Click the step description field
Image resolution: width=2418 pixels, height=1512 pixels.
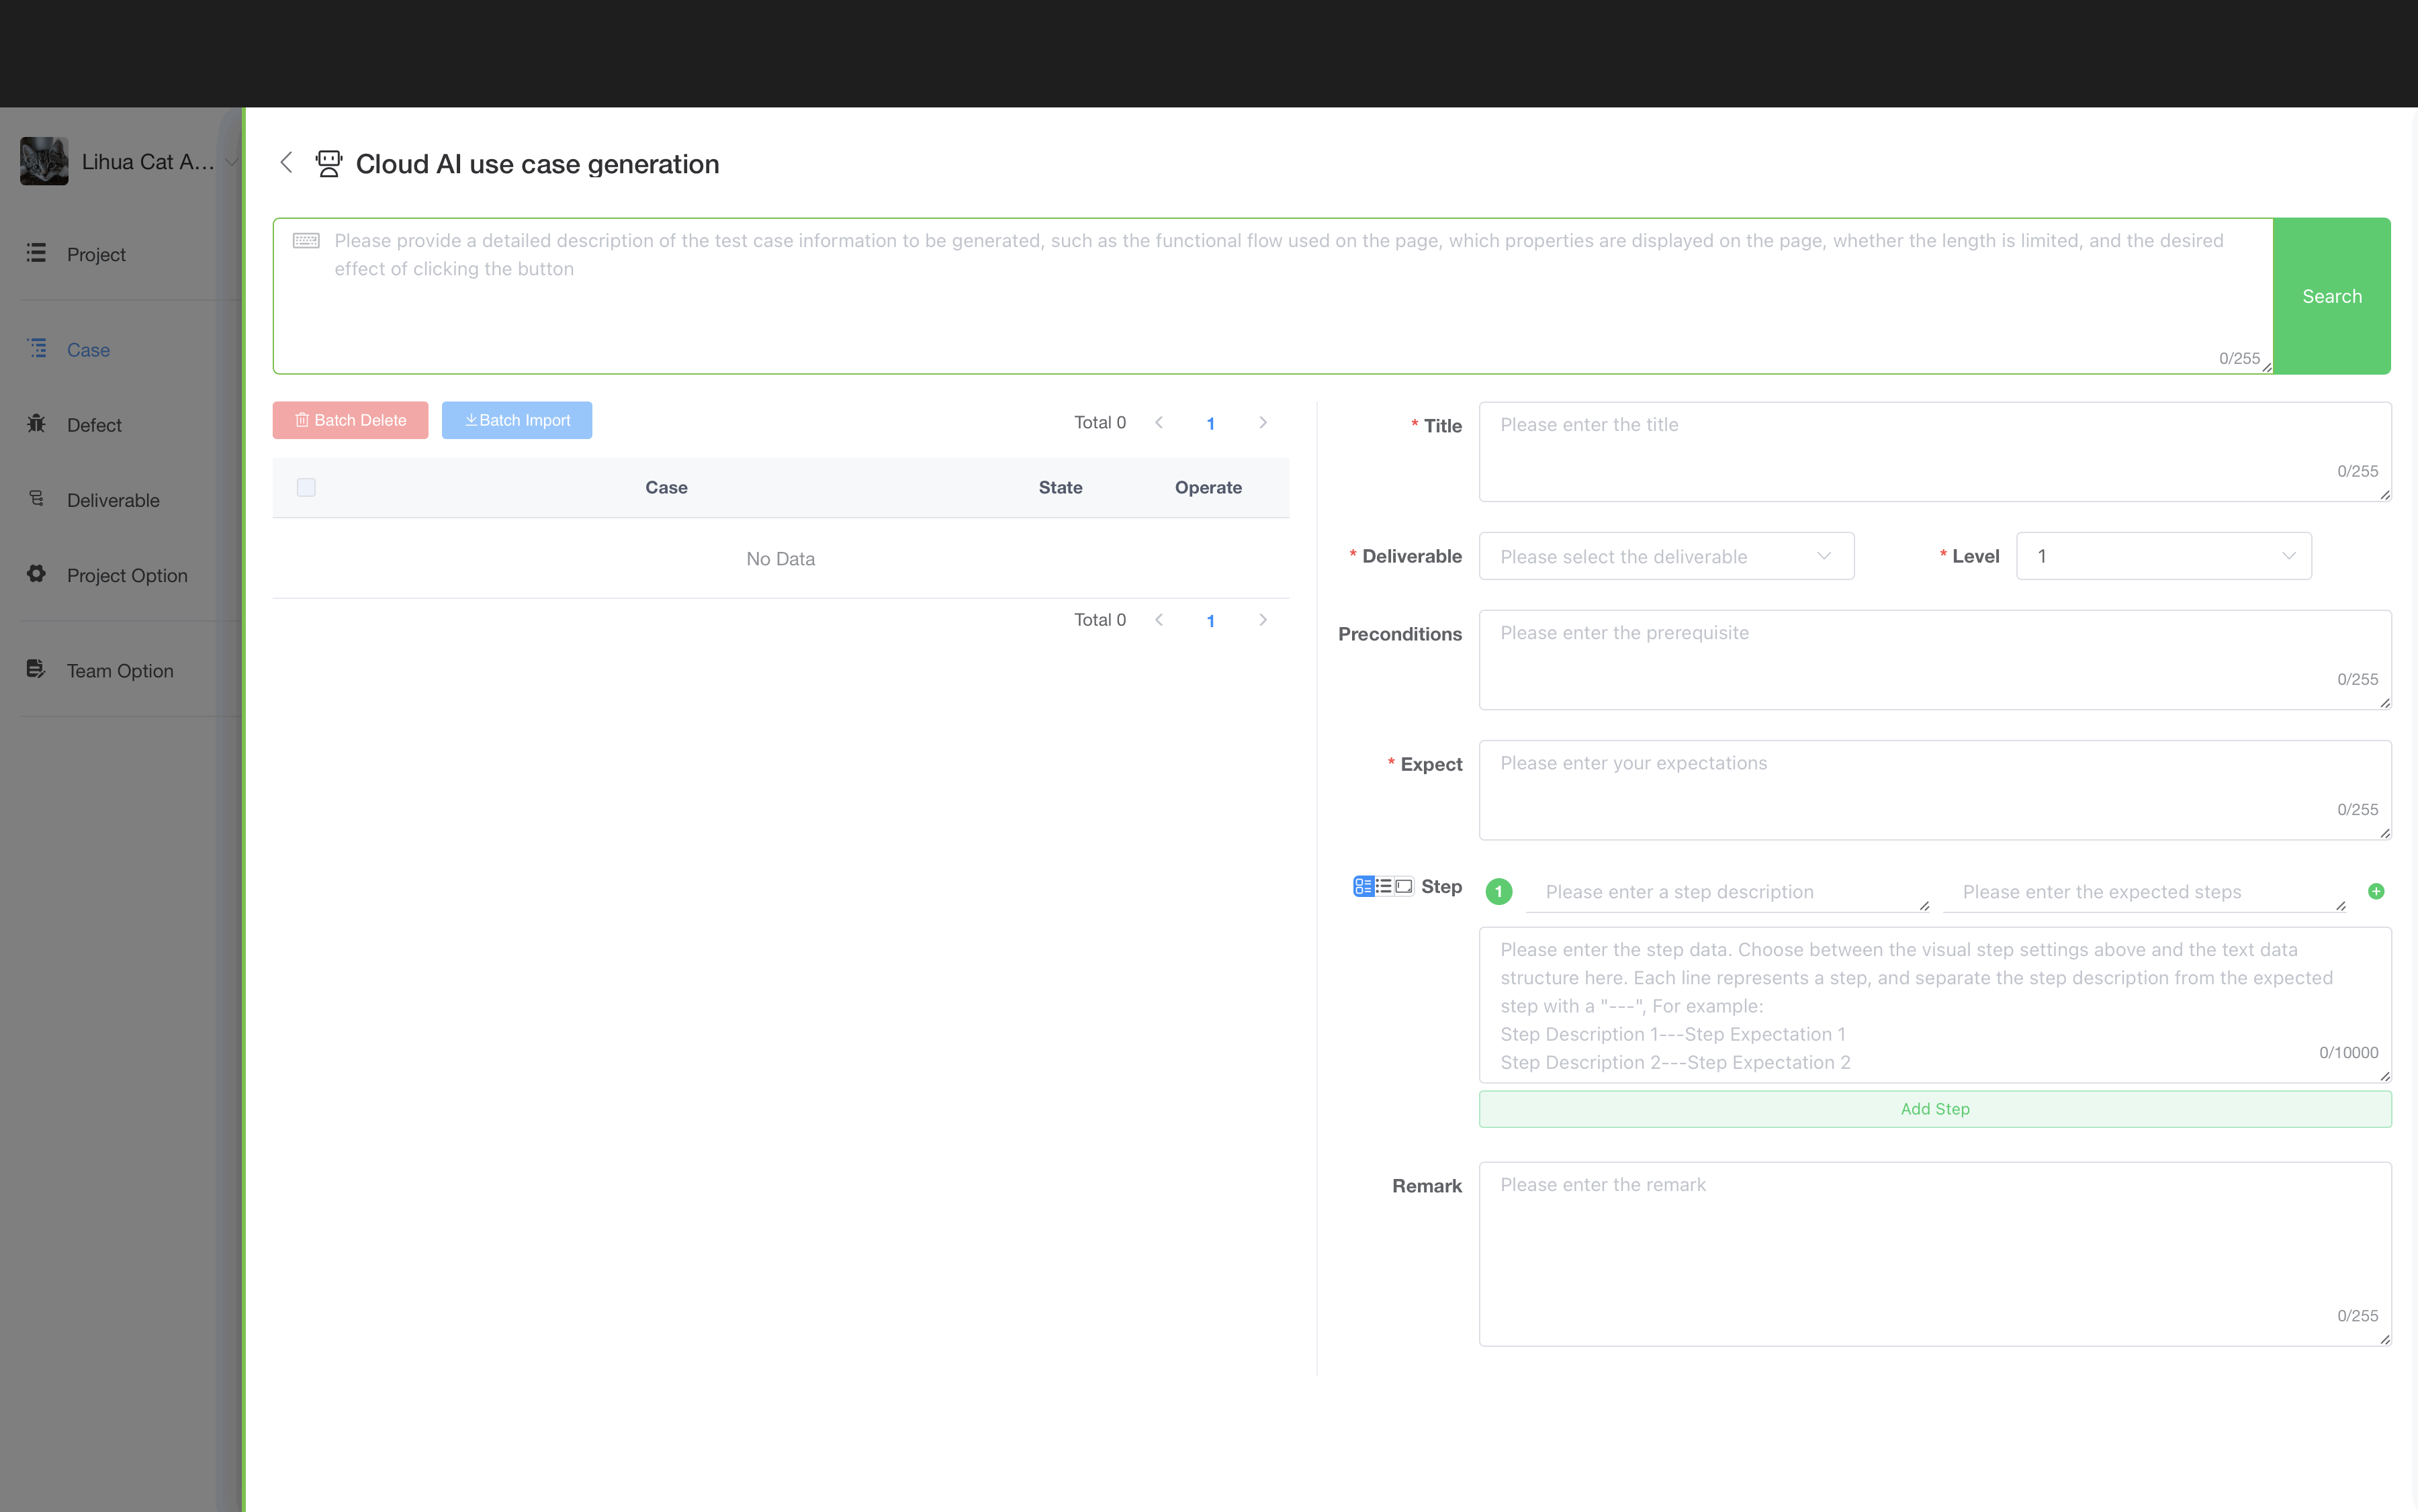click(1728, 892)
